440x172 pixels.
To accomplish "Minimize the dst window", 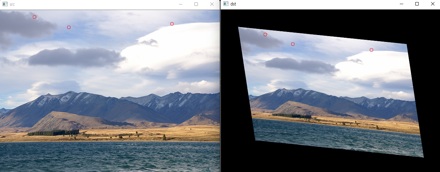I will click(401, 4).
